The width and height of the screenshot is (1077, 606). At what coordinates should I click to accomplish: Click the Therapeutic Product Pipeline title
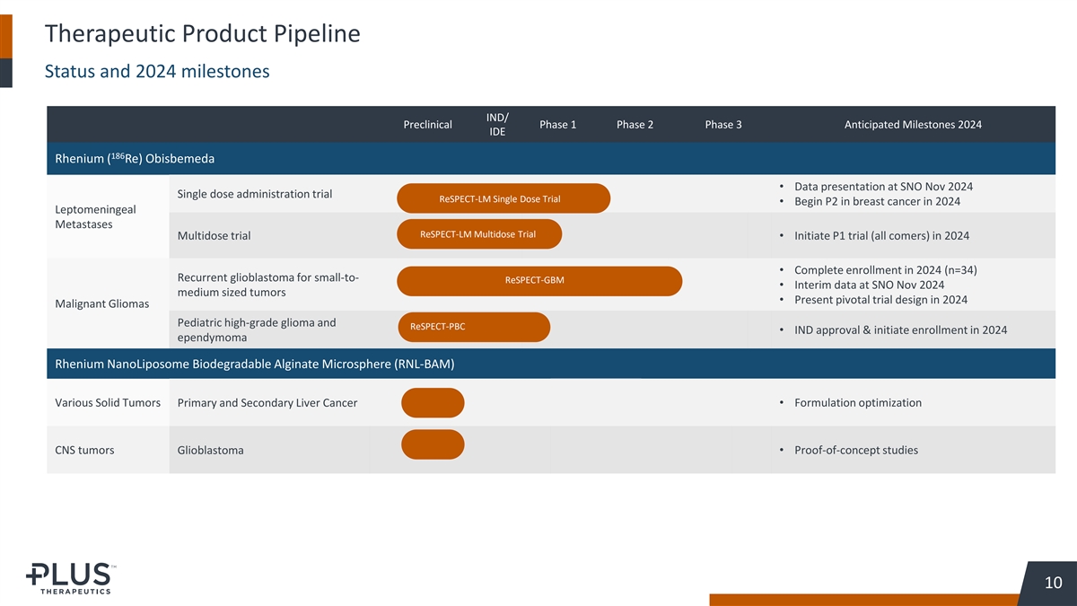[x=202, y=34]
